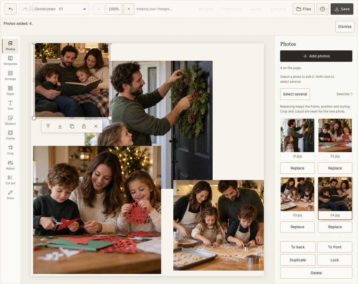Open the Files button
Image resolution: width=358 pixels, height=284 pixels.
[304, 9]
